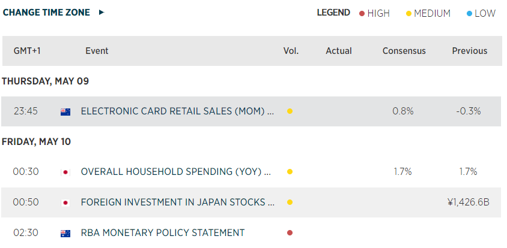Click yellow volatility dot for Foreign Investment

(x=290, y=202)
